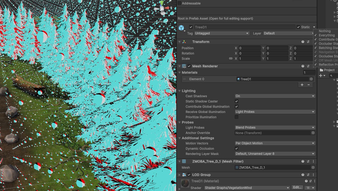This screenshot has height=191, width=338.
Task: Open Mesh Renderer overflow menu icon
Action: (x=313, y=66)
